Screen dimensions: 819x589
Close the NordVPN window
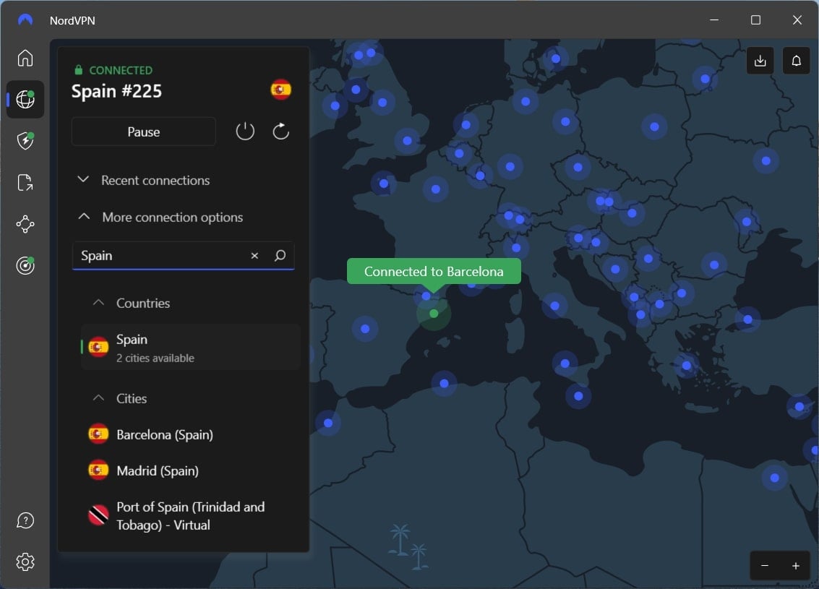pos(797,20)
